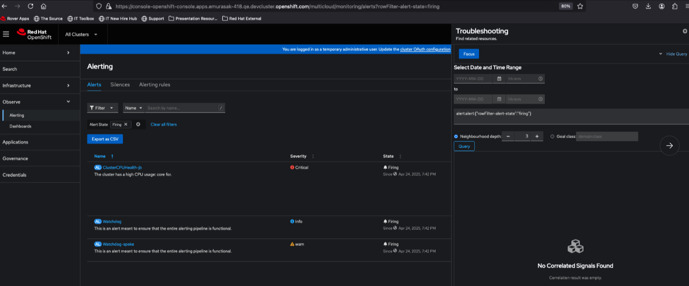Select the Goal class radio button

[x=552, y=136]
